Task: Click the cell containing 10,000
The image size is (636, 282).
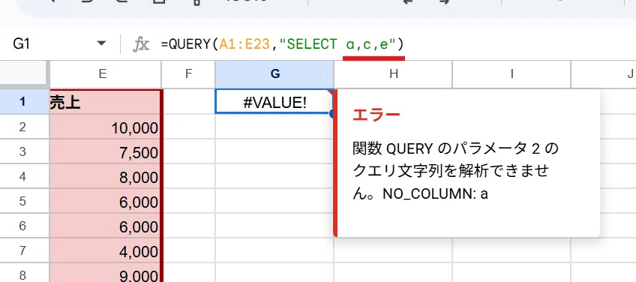Action: [106, 127]
